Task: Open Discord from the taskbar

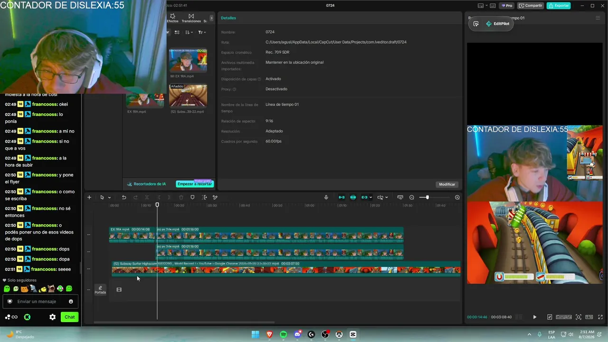Action: (297, 334)
